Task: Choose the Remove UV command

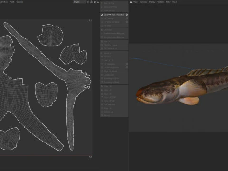Action: pyautogui.click(x=108, y=112)
